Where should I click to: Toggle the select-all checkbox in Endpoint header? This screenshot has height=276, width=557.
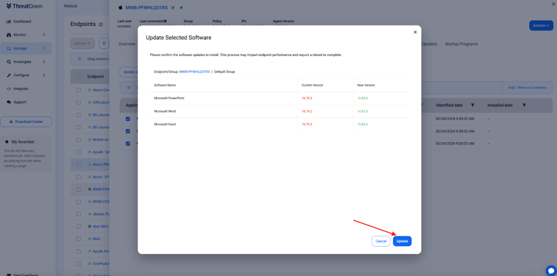(x=79, y=77)
